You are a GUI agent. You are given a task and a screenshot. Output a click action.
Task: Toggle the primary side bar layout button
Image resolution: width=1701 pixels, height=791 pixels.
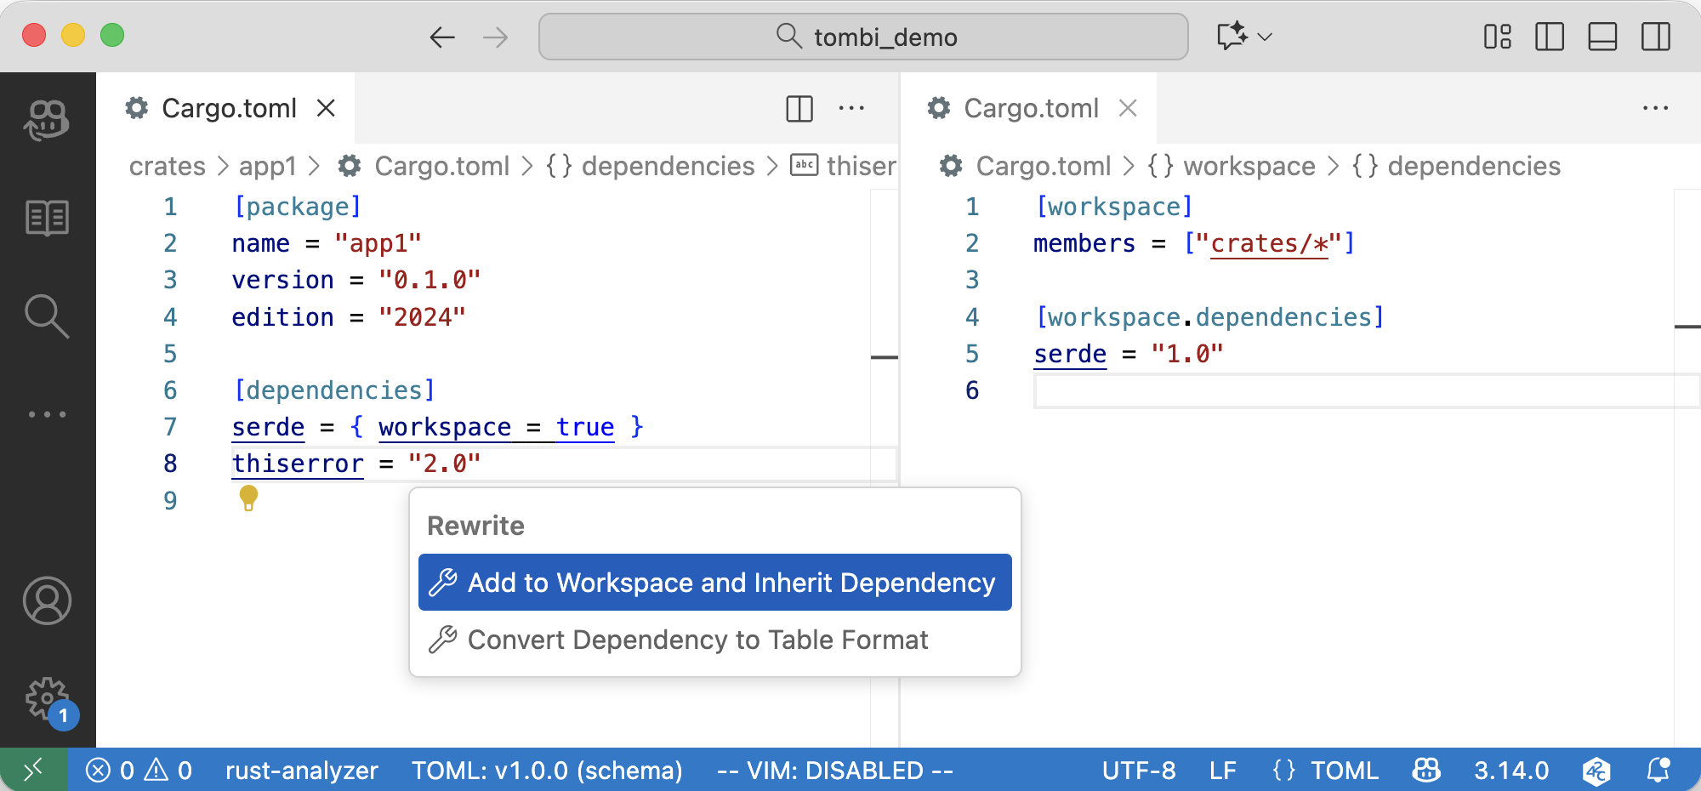pyautogui.click(x=1549, y=37)
